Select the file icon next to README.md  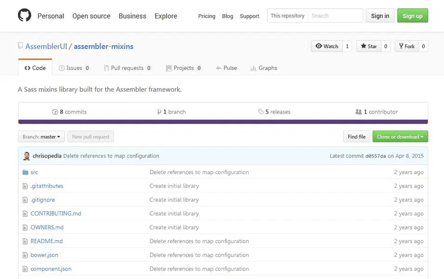[25, 241]
